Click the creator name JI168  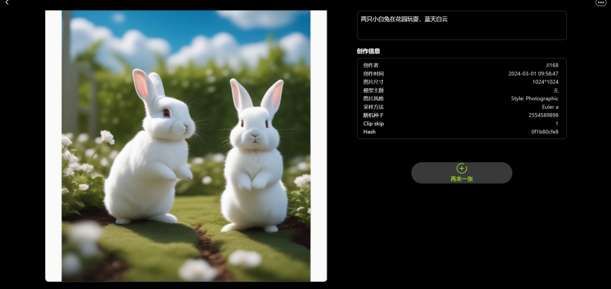pos(552,65)
